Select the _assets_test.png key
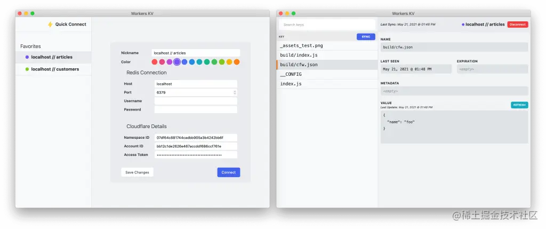 pos(327,46)
